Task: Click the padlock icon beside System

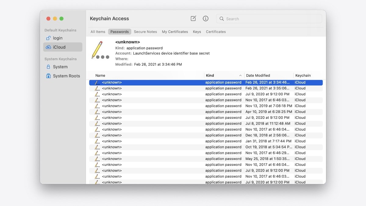Action: pyautogui.click(x=48, y=67)
